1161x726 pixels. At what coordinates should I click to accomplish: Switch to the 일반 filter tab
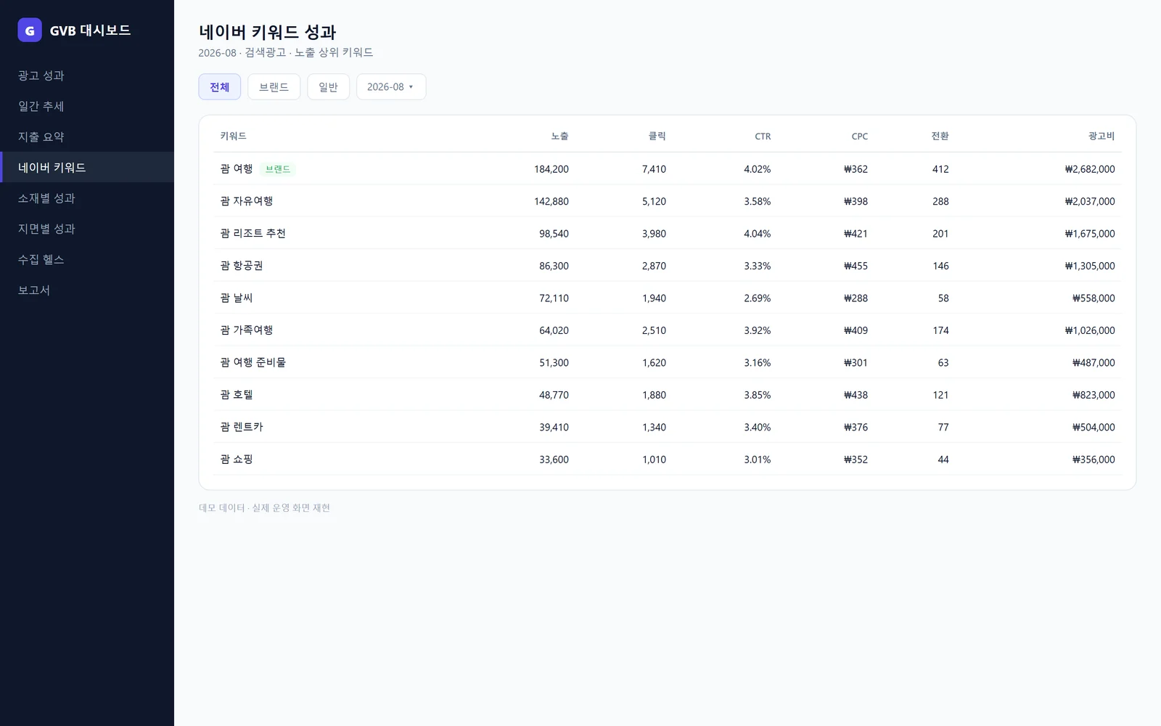click(x=328, y=87)
